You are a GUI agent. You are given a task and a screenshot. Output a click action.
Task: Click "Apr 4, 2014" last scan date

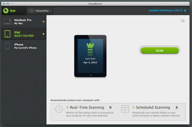click(x=90, y=62)
